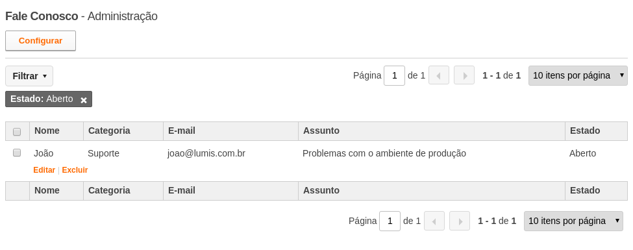Edit João's entry via Editar link

[x=44, y=170]
